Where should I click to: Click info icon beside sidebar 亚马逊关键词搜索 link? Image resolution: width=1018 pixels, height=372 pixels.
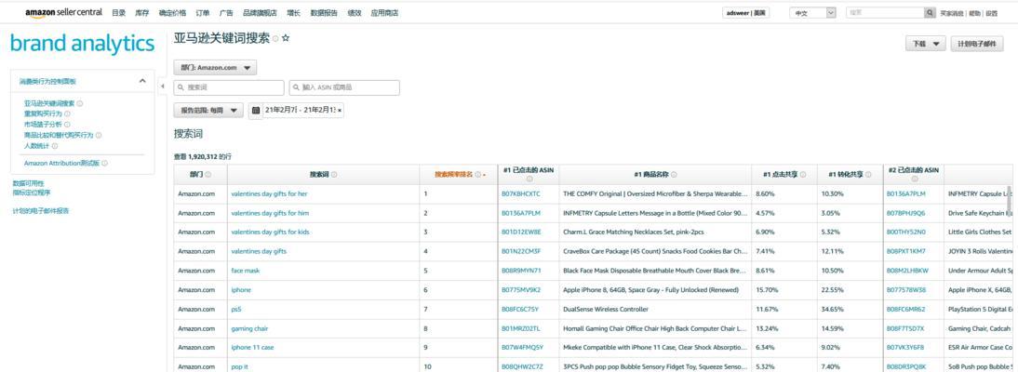[x=80, y=103]
